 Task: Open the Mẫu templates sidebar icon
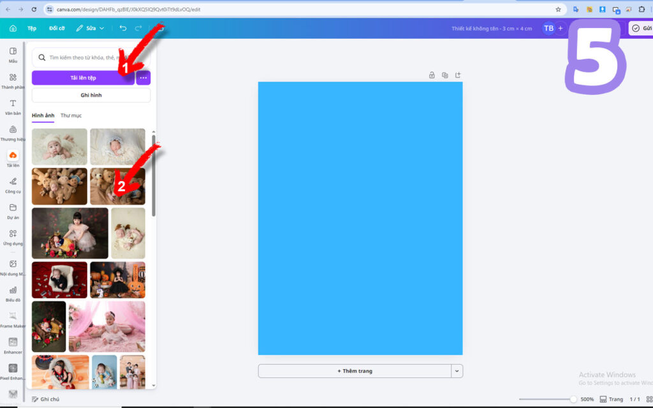pyautogui.click(x=13, y=55)
